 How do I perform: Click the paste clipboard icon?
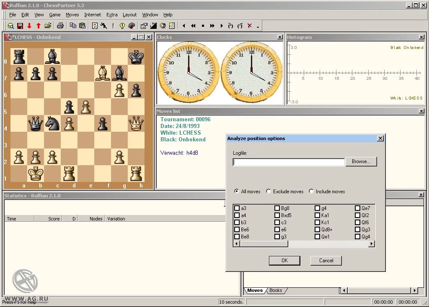point(82,26)
